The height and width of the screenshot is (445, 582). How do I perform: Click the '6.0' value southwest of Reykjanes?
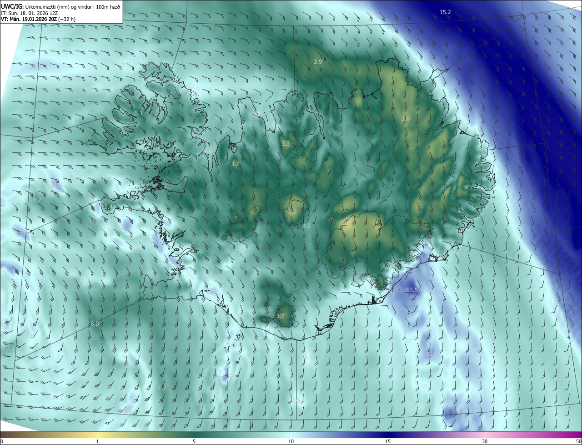tap(95, 324)
